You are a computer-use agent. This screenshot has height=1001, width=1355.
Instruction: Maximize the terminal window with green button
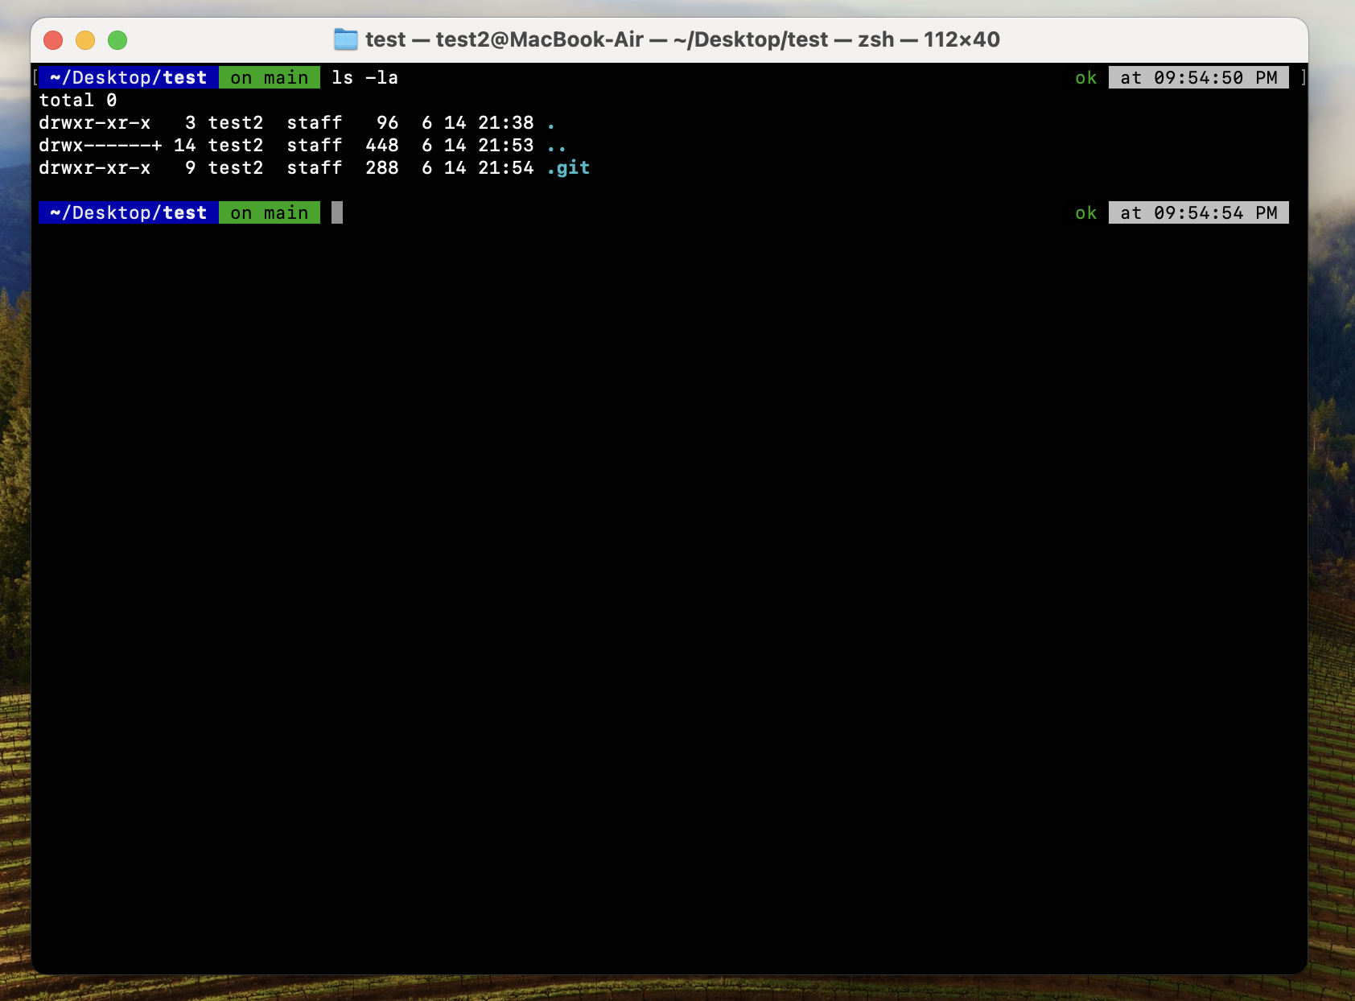click(x=117, y=40)
